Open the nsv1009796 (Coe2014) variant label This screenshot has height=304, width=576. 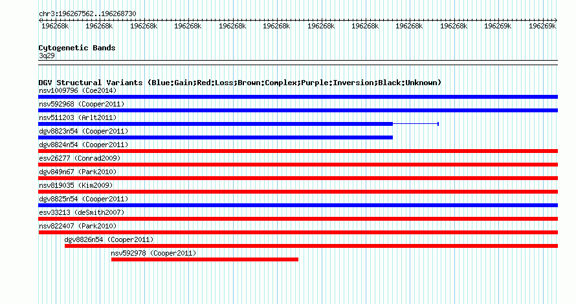pos(78,90)
